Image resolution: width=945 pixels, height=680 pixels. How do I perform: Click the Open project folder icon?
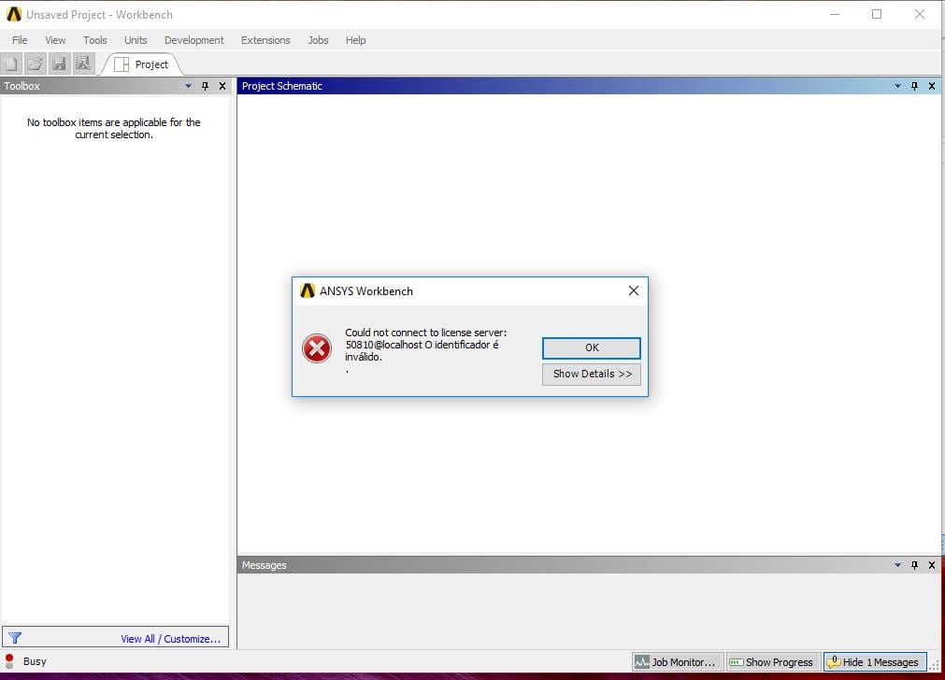point(35,64)
